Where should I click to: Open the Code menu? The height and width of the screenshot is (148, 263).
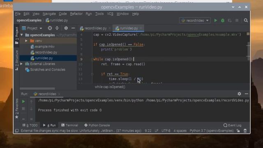coord(63,14)
